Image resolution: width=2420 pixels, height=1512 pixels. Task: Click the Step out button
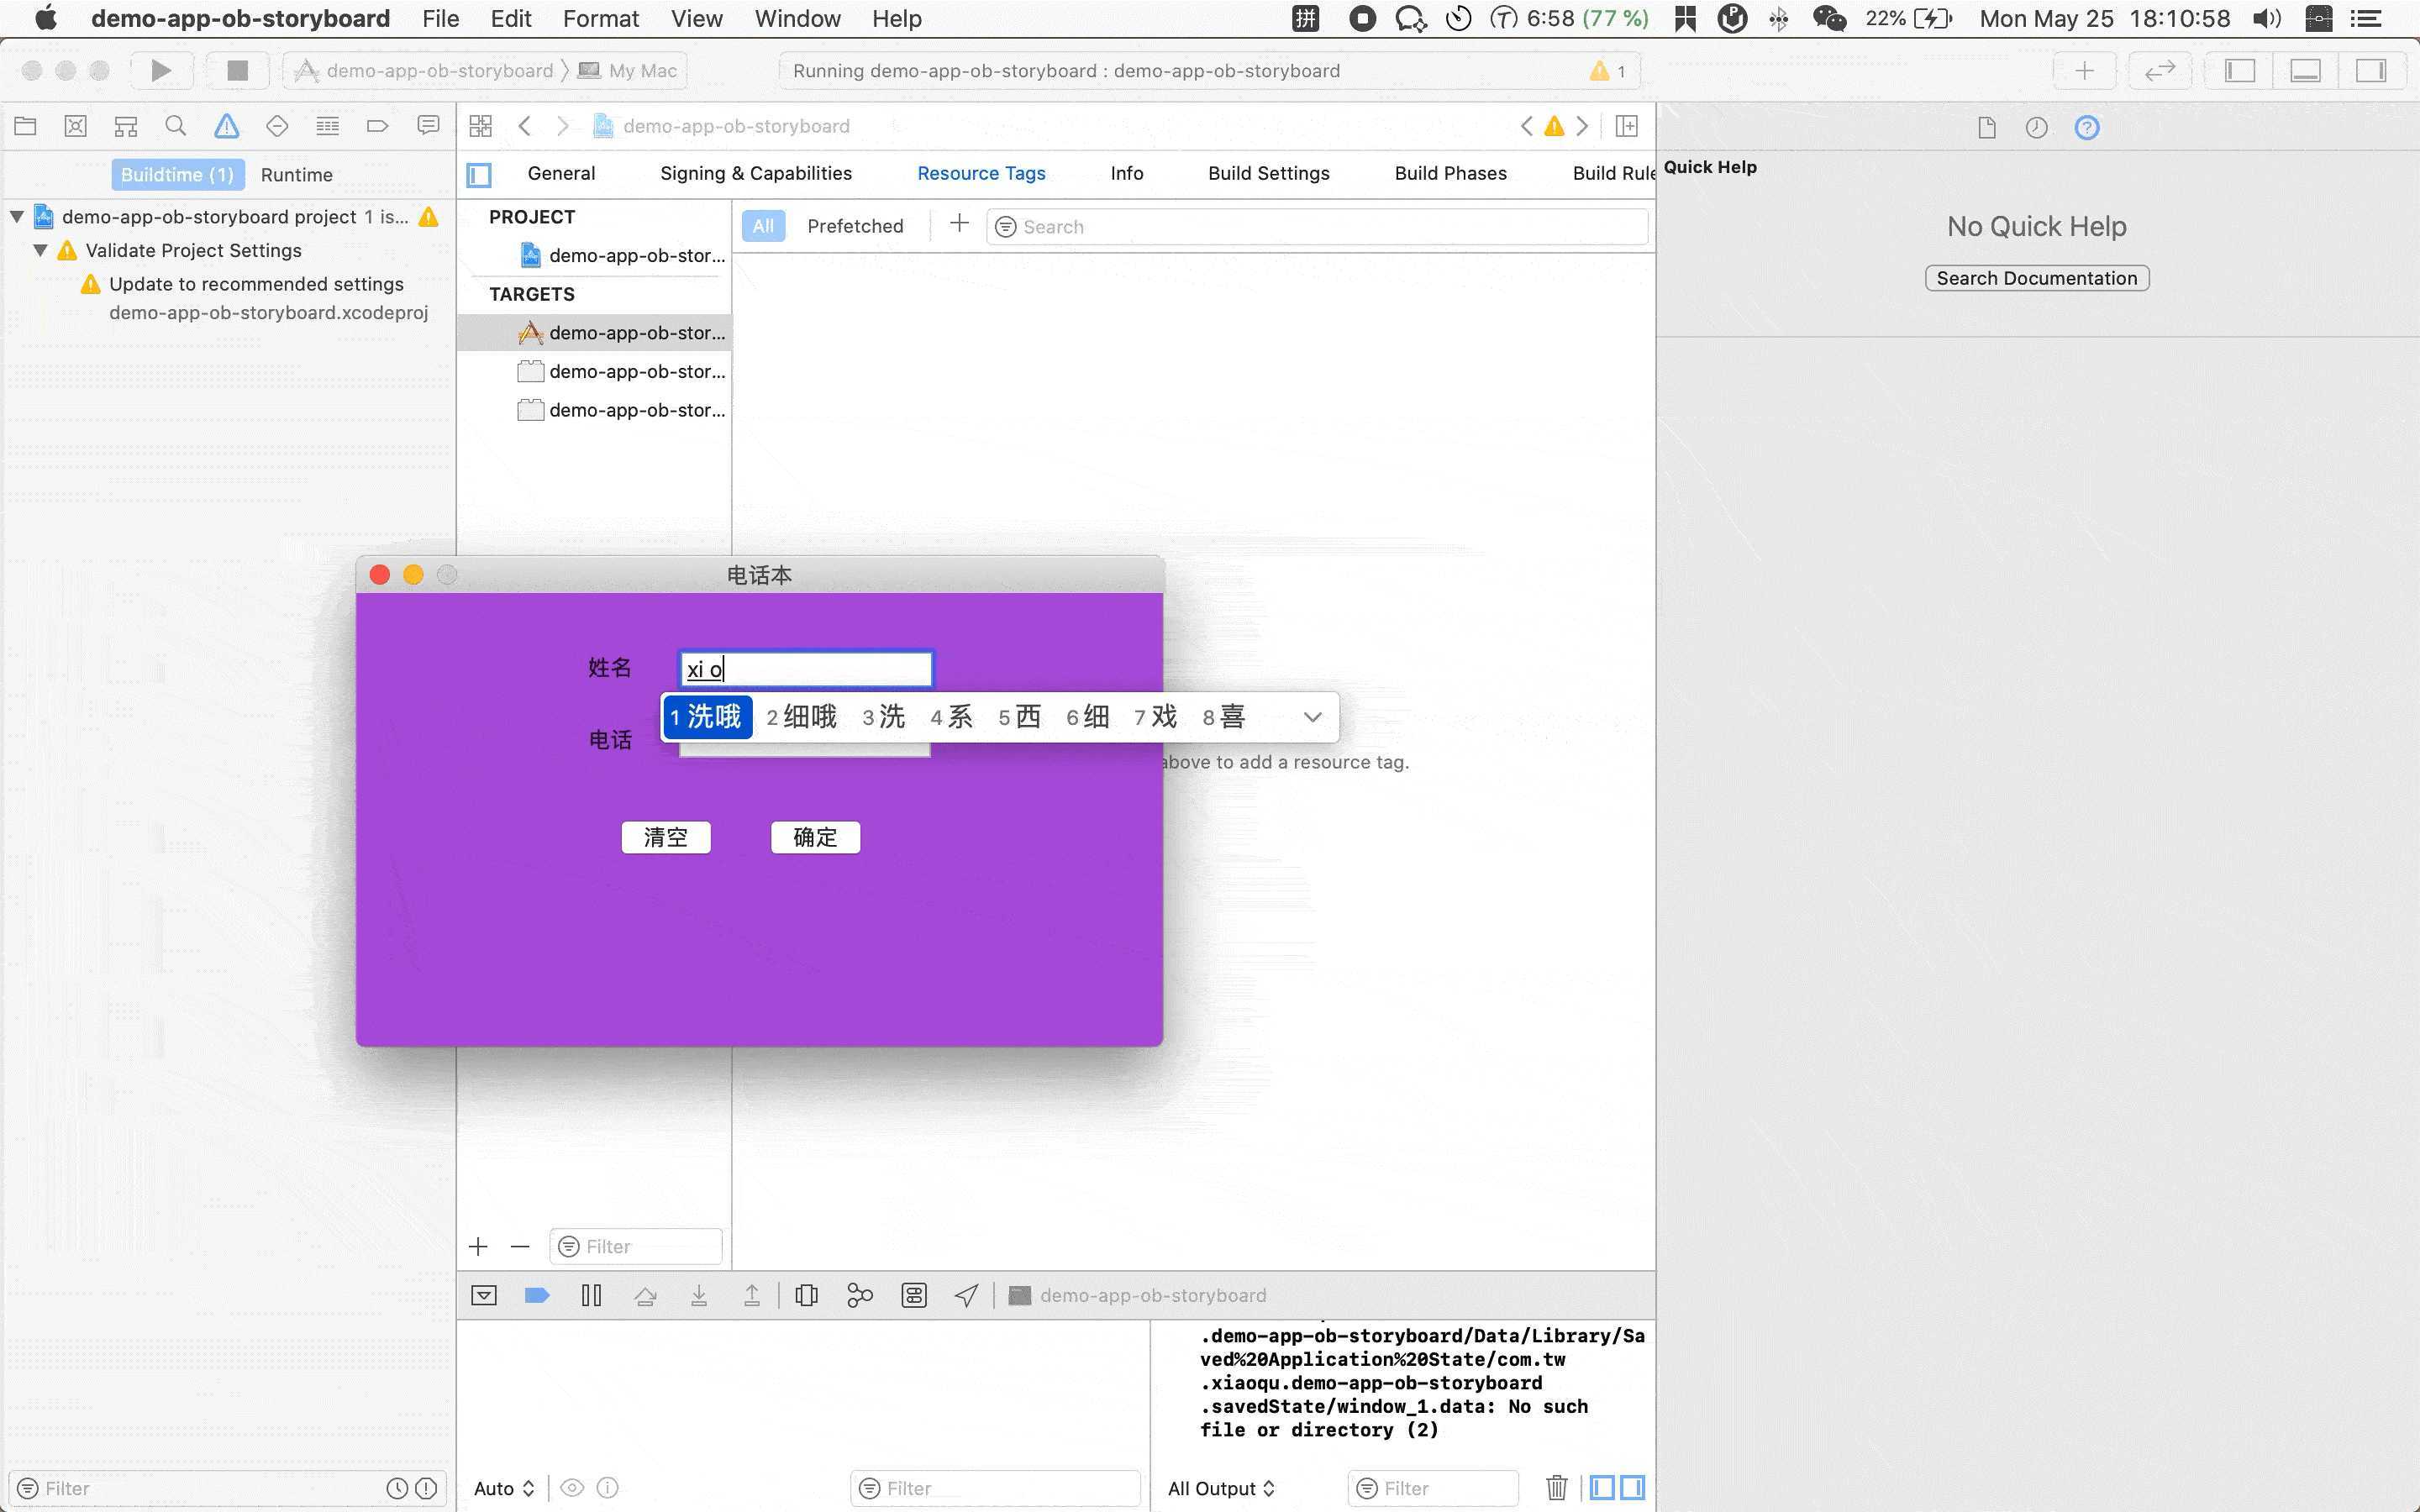(x=752, y=1295)
